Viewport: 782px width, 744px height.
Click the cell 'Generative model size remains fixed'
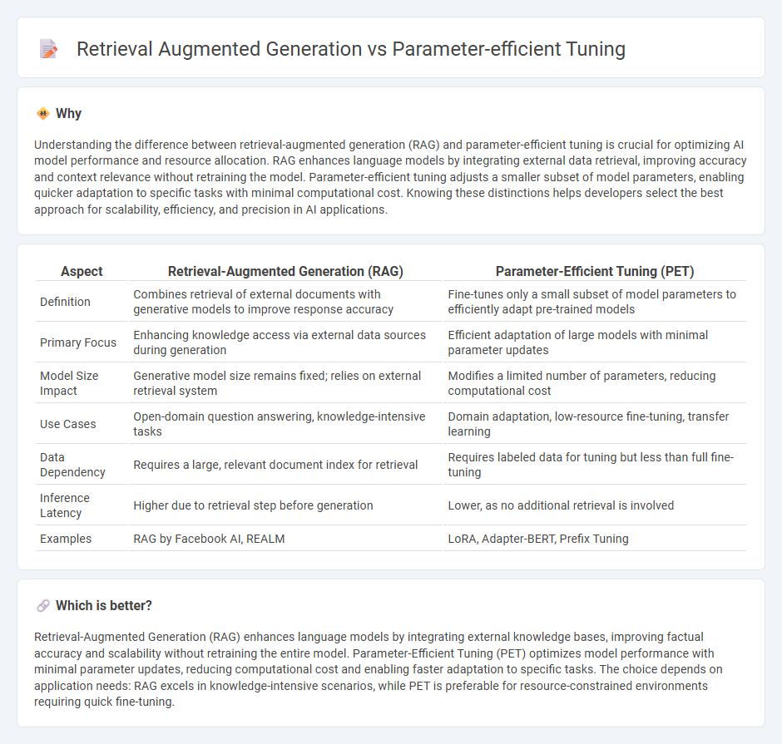click(285, 383)
